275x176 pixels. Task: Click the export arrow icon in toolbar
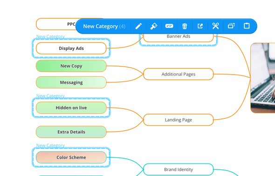(200, 26)
